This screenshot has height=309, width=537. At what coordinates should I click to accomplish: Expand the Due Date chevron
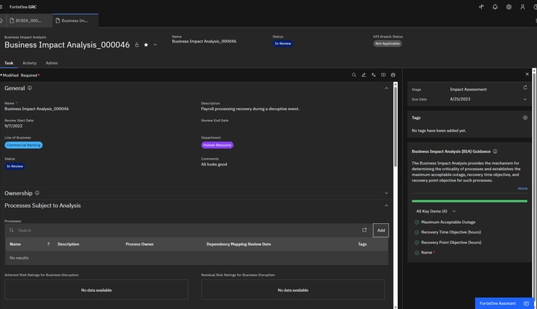click(525, 99)
